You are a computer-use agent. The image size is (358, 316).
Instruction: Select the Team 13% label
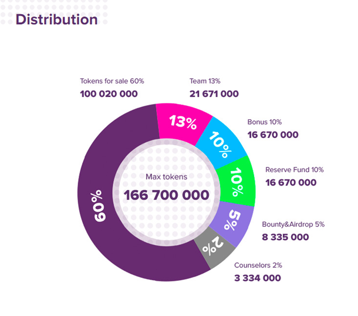click(x=205, y=81)
